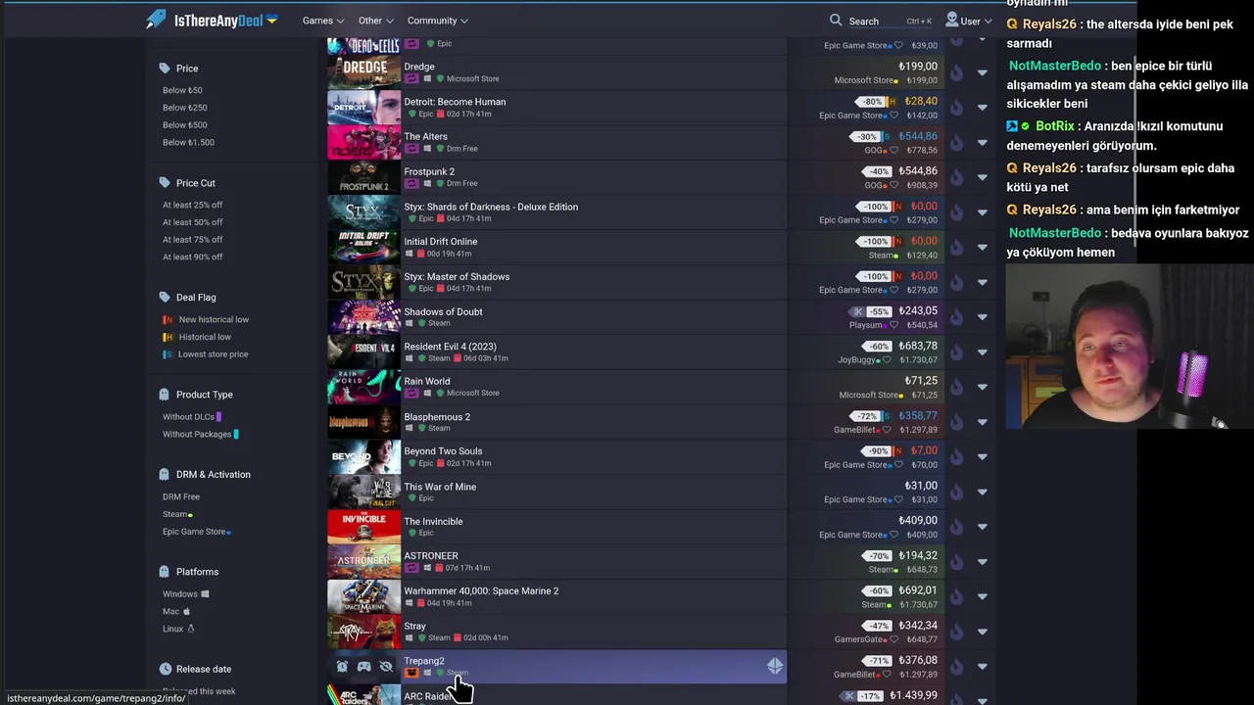Click the Price tag icon in sidebar

point(164,69)
